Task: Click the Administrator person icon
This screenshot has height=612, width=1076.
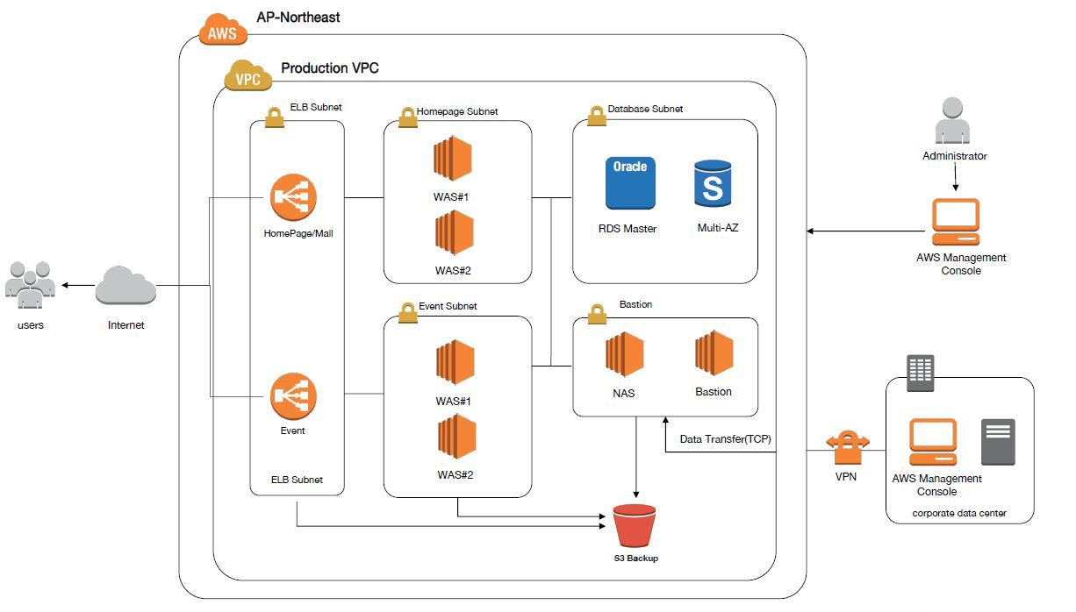Action: (954, 122)
